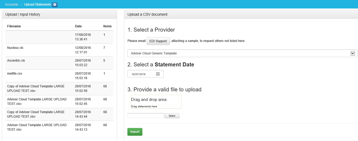Open the calendar date picker icon

[x=158, y=74]
